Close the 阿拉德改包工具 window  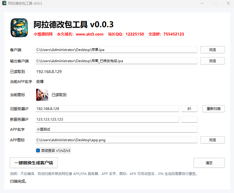point(228,3)
